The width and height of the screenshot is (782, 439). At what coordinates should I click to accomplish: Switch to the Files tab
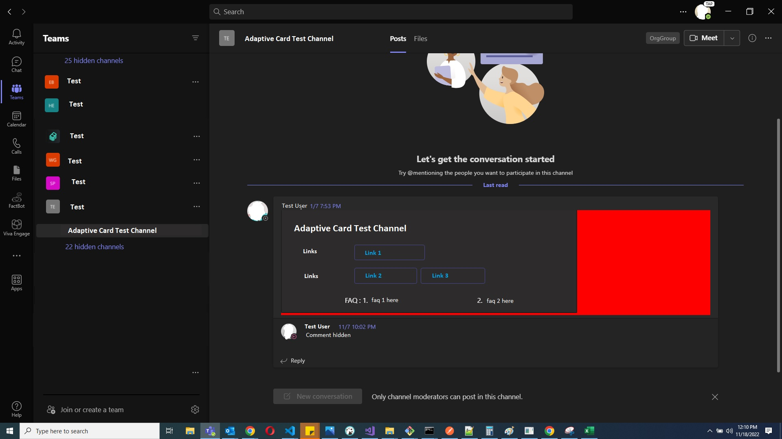click(420, 39)
